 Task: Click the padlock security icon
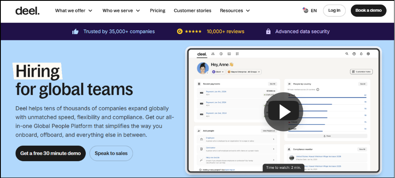pos(268,31)
